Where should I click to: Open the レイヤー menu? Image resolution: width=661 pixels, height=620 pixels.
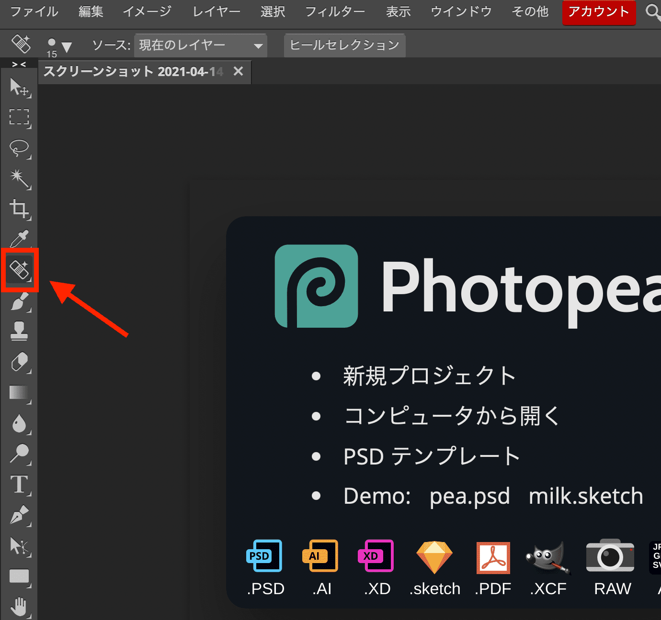point(216,11)
